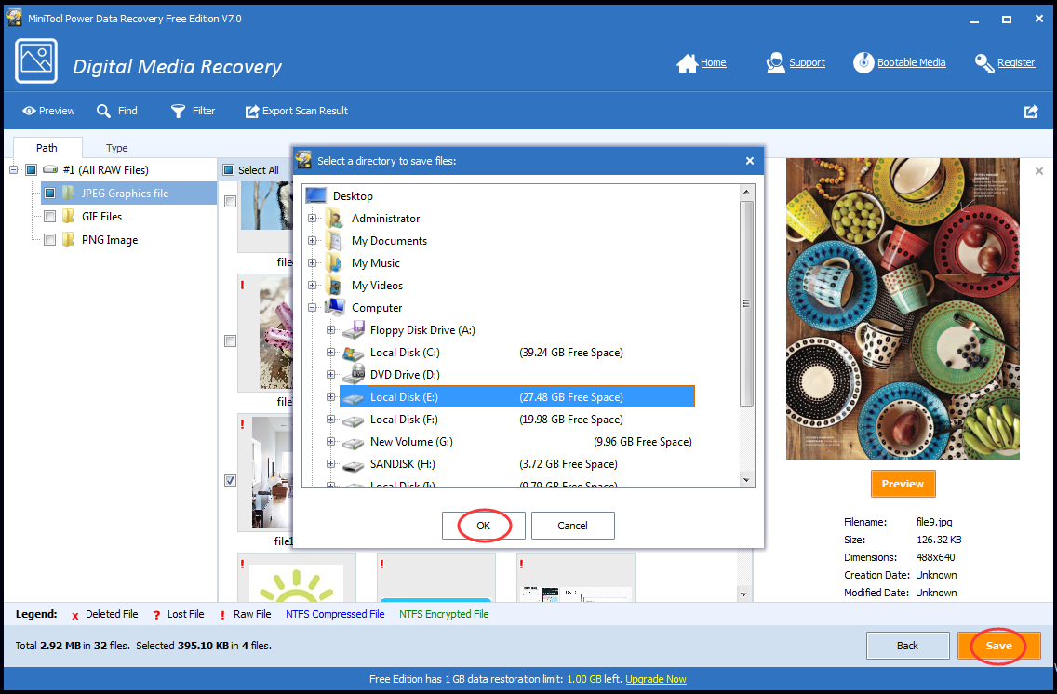Click the Support person icon

[x=775, y=62]
